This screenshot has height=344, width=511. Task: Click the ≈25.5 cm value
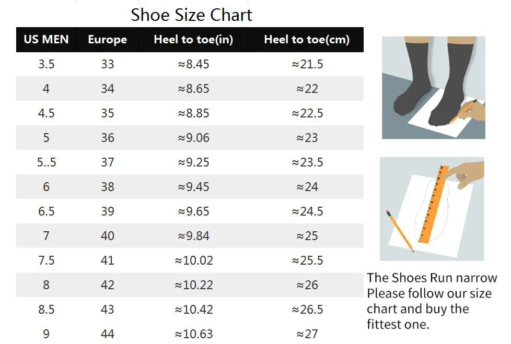(x=307, y=260)
